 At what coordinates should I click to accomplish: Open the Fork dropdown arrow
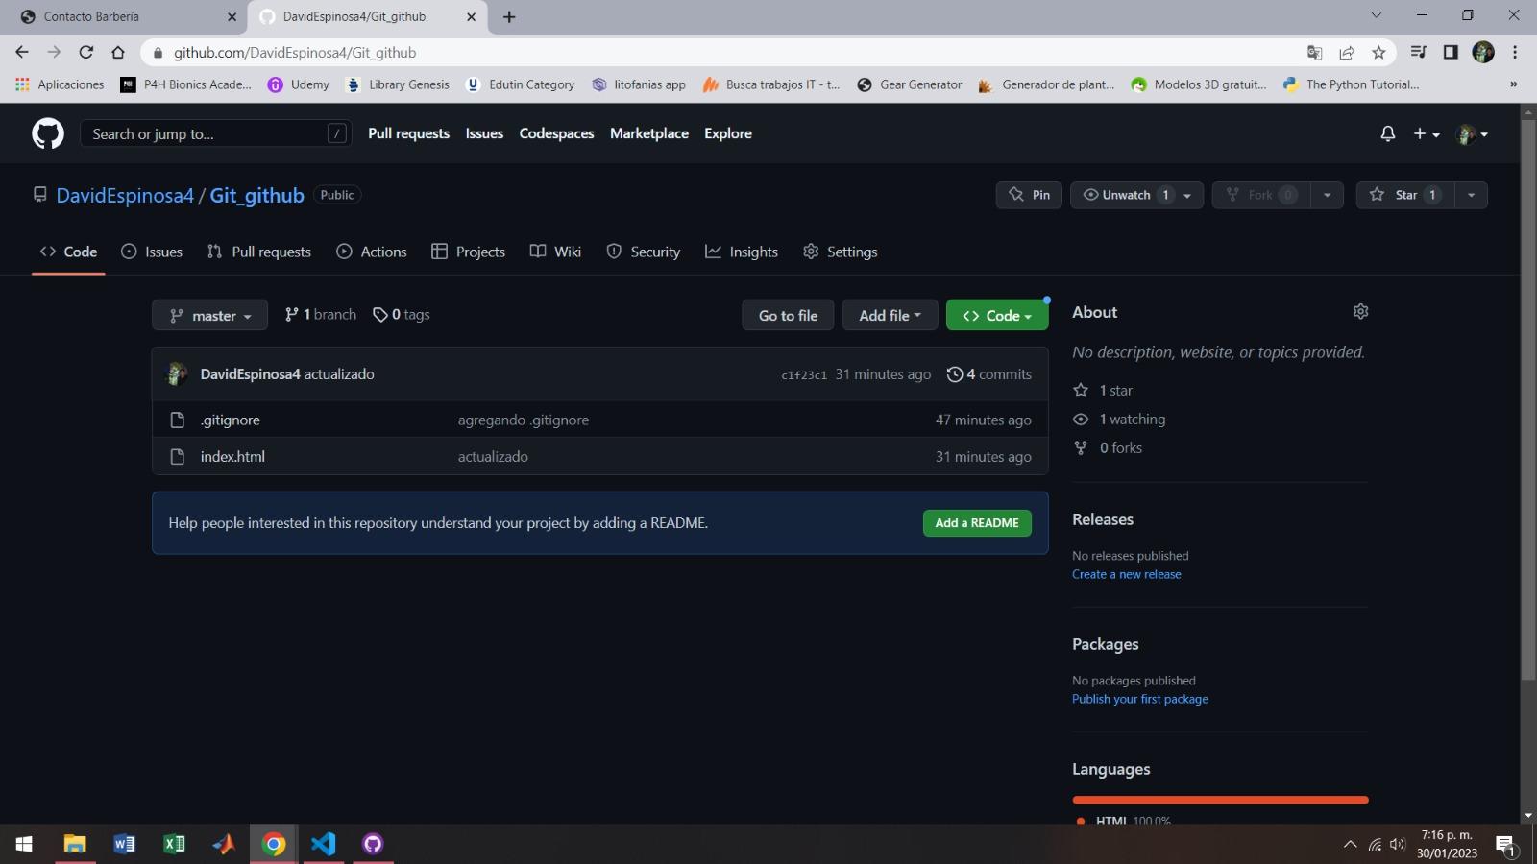1327,195
